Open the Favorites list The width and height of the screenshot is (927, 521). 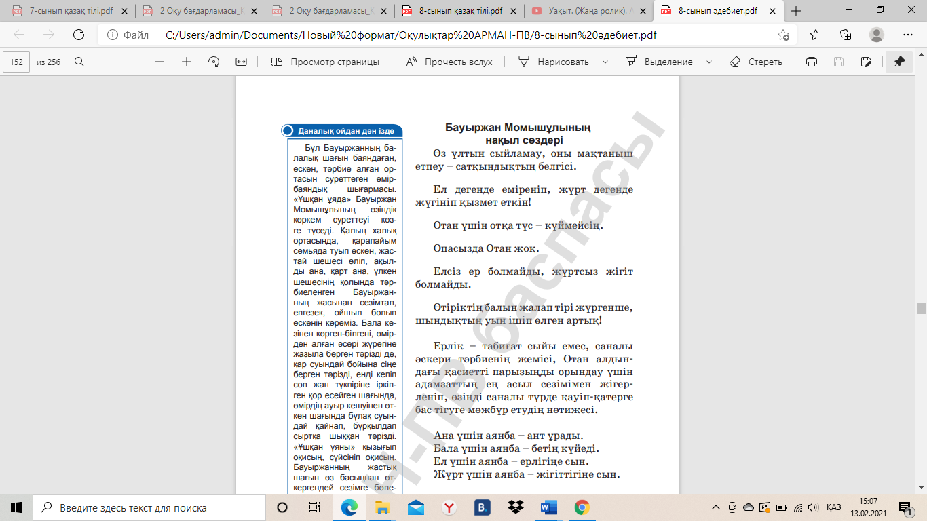pos(816,35)
